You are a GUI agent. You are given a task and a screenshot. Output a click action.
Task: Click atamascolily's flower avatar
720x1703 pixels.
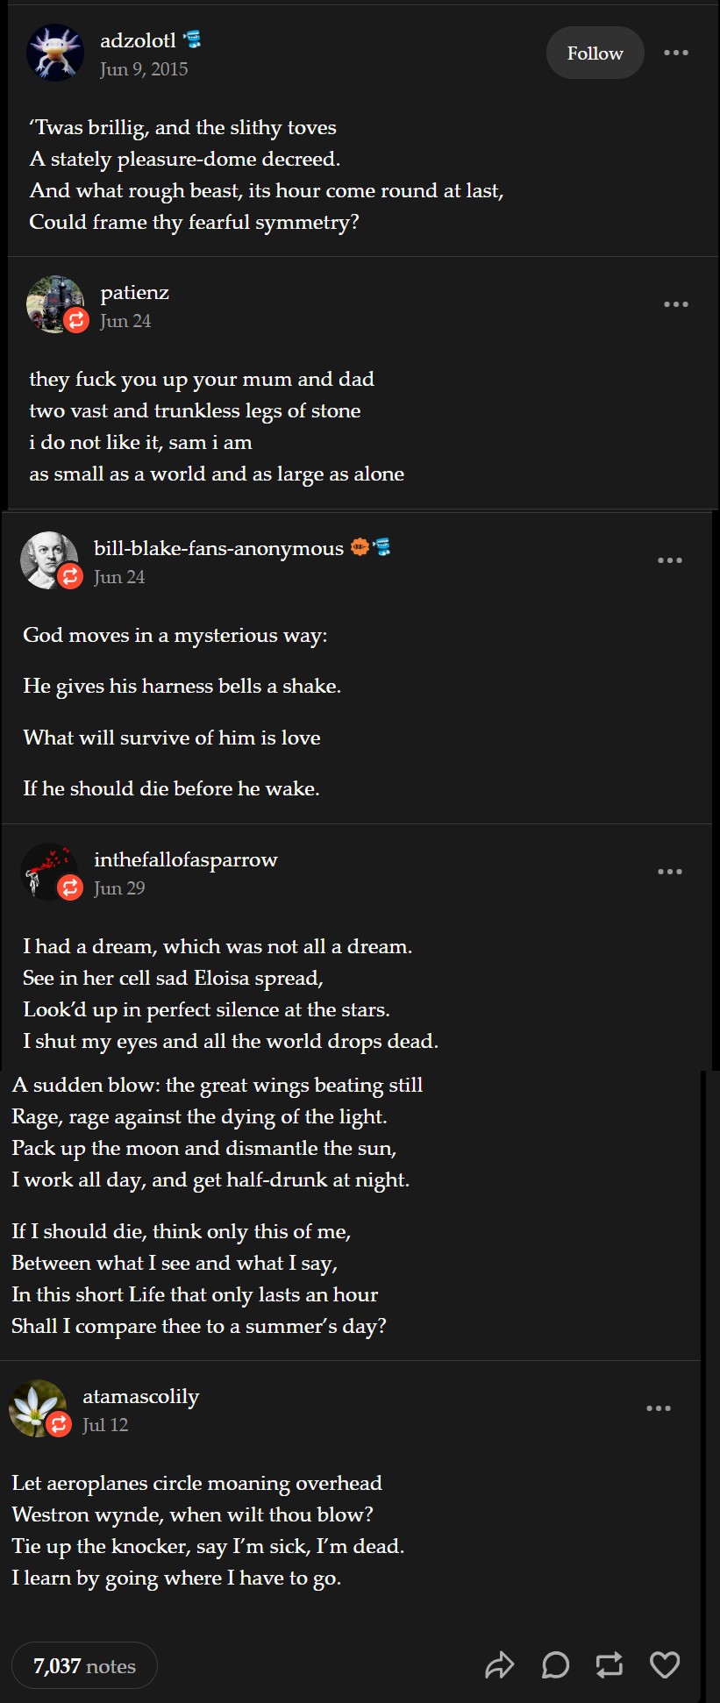click(37, 1407)
